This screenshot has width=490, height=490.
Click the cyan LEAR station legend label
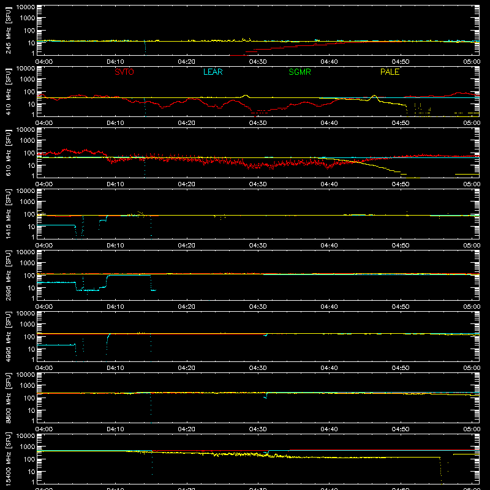coord(213,72)
